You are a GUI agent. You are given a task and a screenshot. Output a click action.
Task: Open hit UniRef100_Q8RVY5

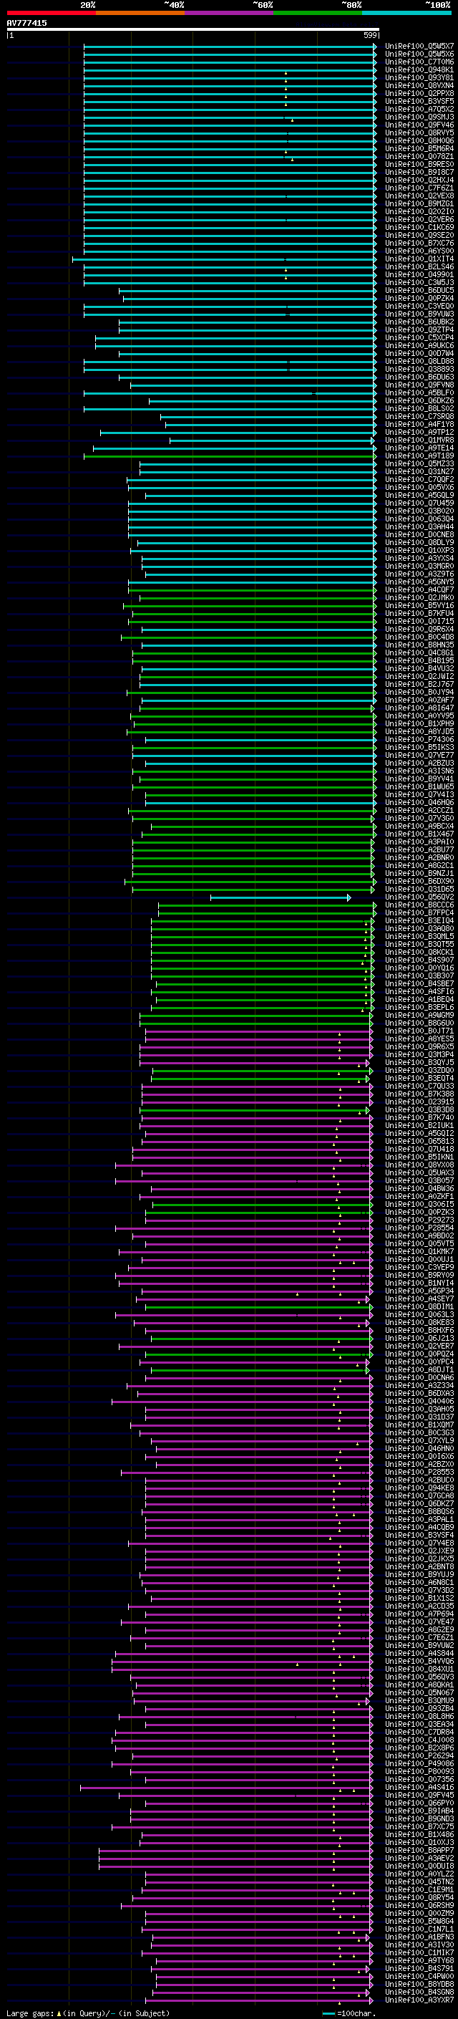[419, 133]
